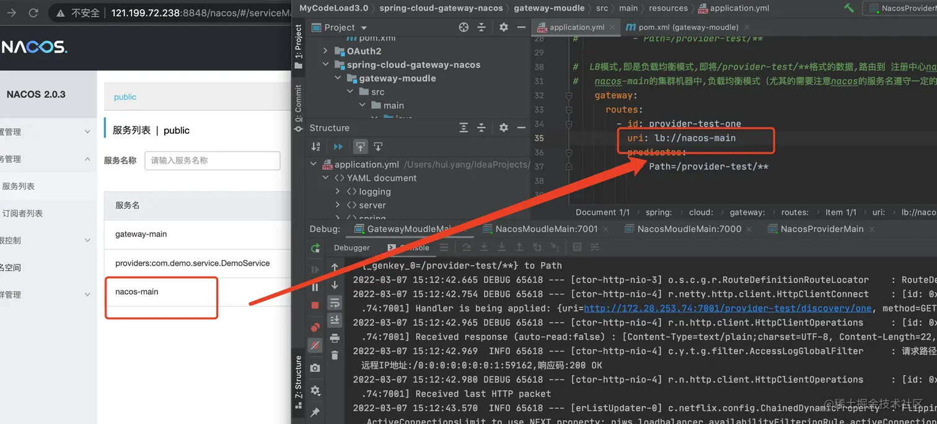Image resolution: width=937 pixels, height=424 pixels.
Task: Open debug settings gear icon
Action: pos(315,391)
